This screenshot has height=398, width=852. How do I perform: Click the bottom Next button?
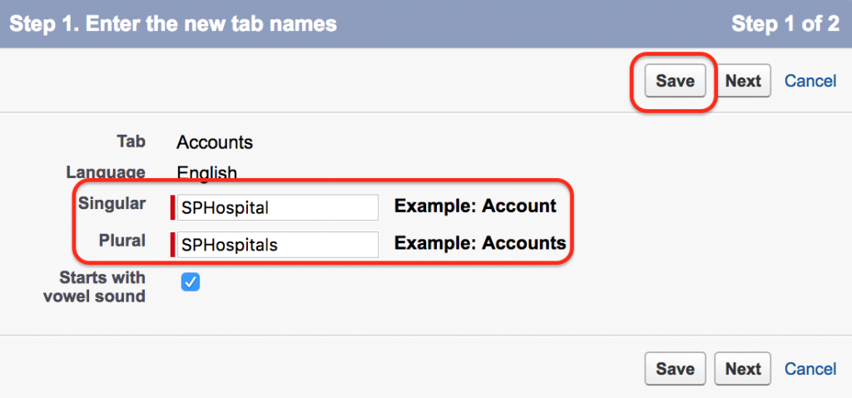point(743,369)
